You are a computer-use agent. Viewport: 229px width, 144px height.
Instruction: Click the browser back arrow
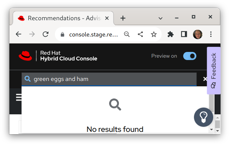tap(19, 34)
